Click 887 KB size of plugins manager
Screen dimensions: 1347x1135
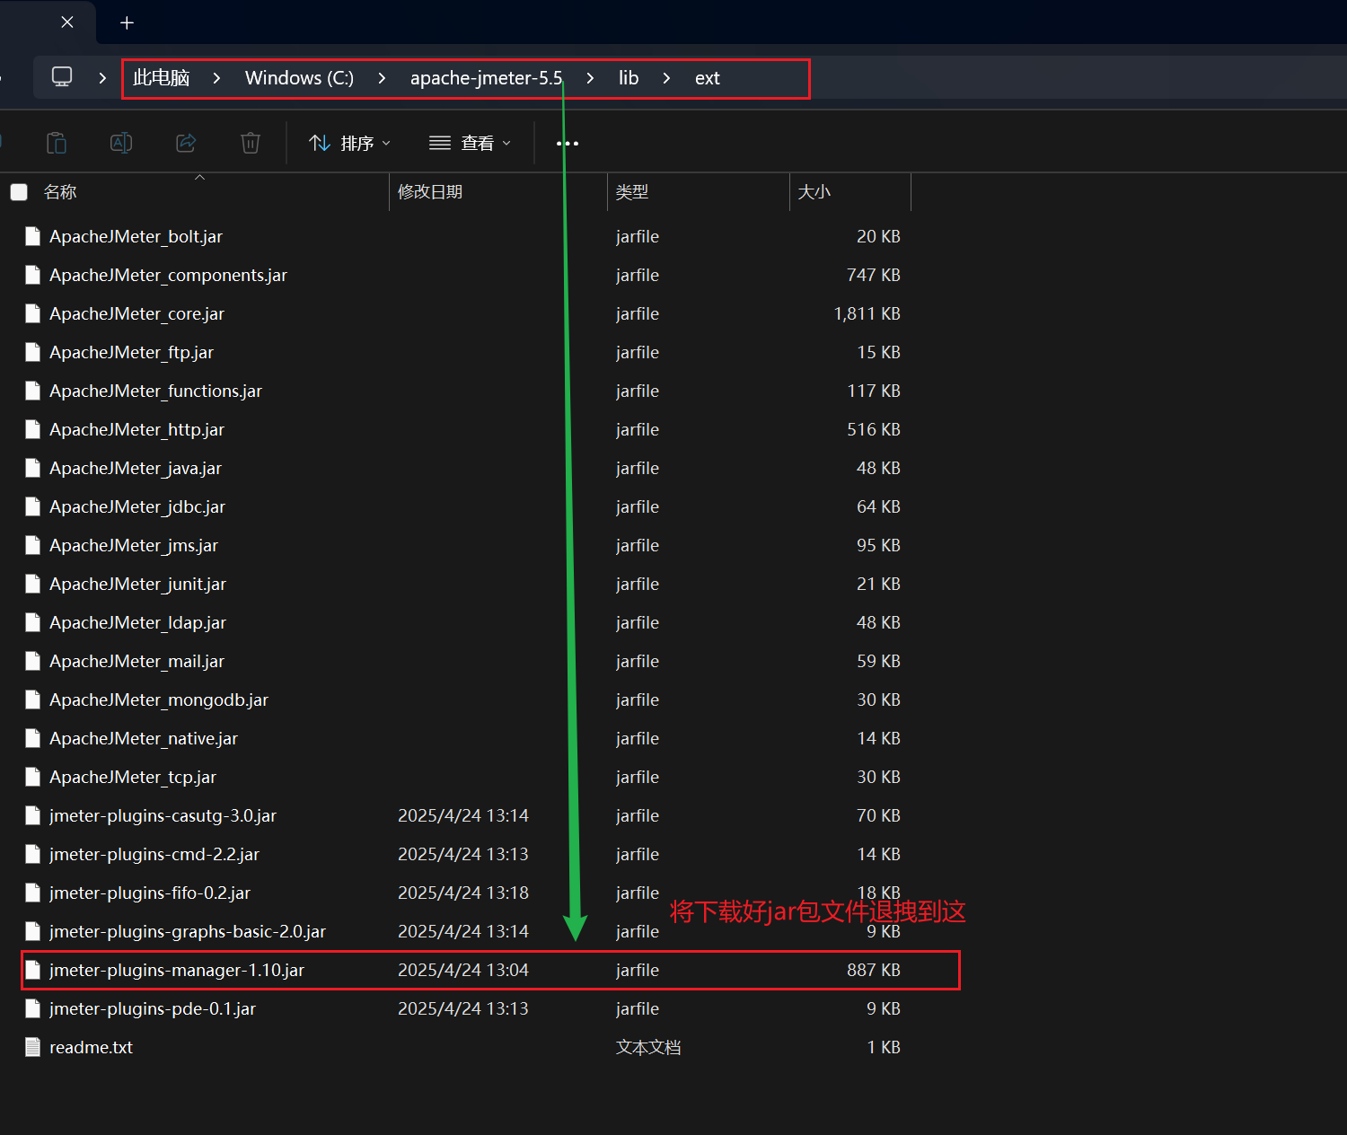(x=873, y=970)
